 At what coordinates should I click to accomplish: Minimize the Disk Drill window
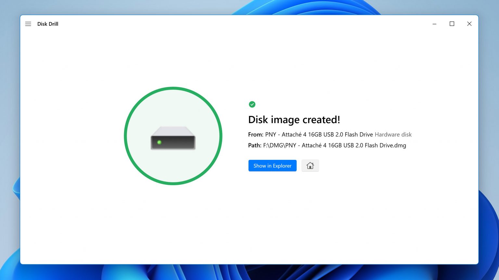434,24
